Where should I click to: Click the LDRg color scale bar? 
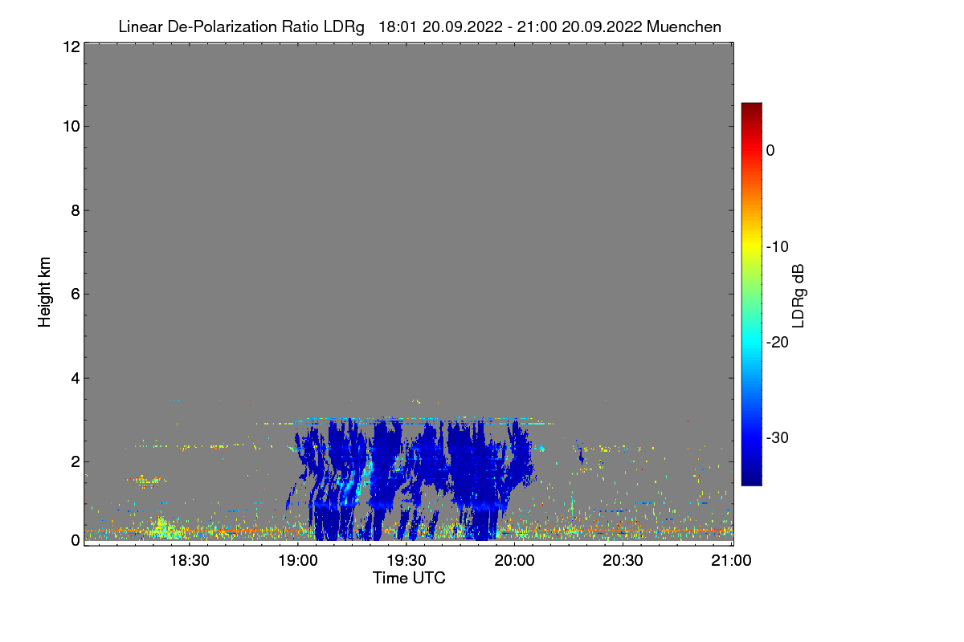751,294
